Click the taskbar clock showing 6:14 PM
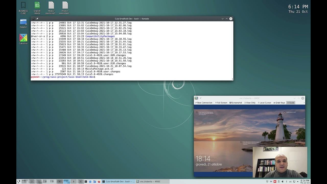Viewport: 327px width, 184px height. 305,181
